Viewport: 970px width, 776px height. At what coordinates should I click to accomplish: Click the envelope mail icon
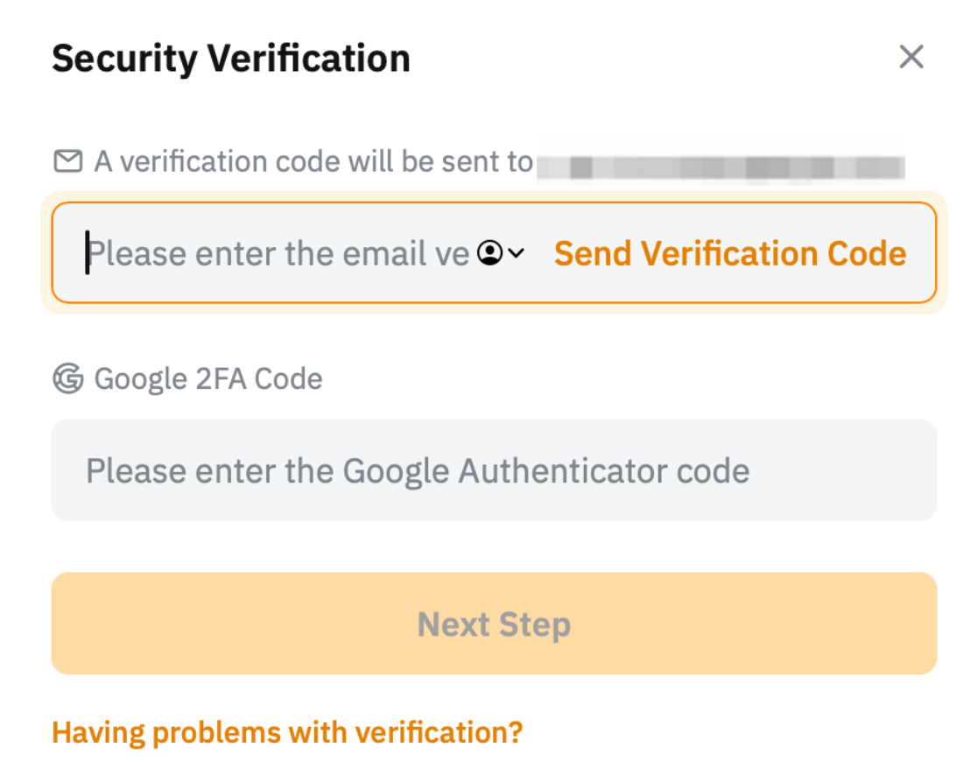click(68, 161)
